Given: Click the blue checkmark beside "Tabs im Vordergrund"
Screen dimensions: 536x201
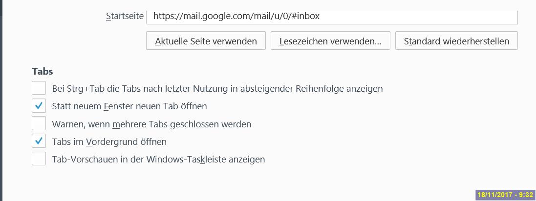Looking at the screenshot, I should pyautogui.click(x=39, y=141).
